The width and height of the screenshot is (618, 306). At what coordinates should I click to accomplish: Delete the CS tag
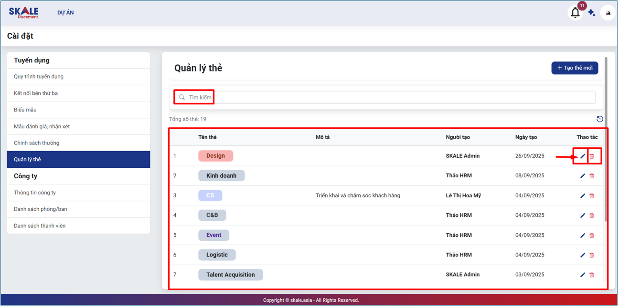[x=592, y=196]
